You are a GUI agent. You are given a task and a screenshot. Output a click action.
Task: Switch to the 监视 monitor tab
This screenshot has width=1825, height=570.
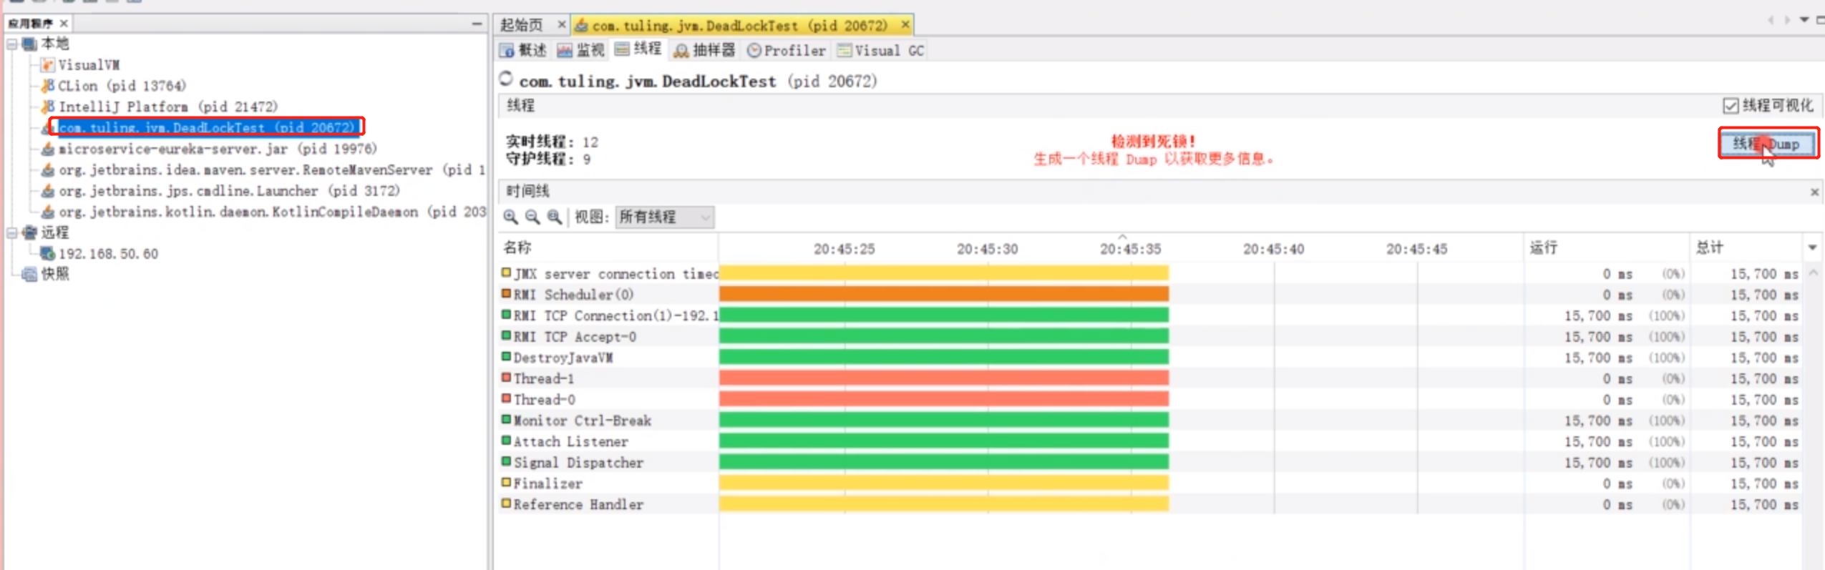click(x=581, y=51)
